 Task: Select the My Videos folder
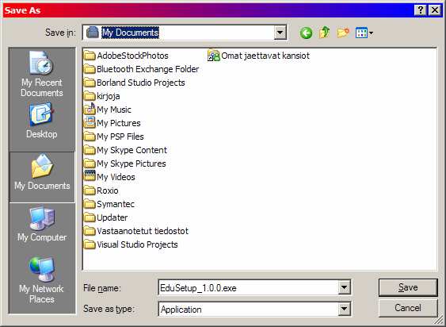pyautogui.click(x=110, y=177)
